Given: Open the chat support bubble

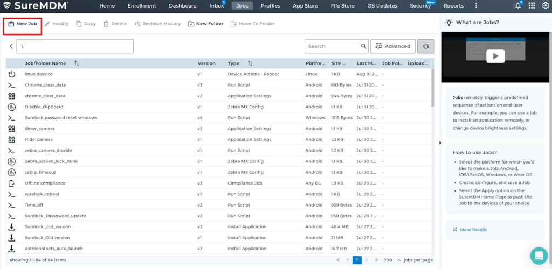Looking at the screenshot, I should (x=538, y=255).
